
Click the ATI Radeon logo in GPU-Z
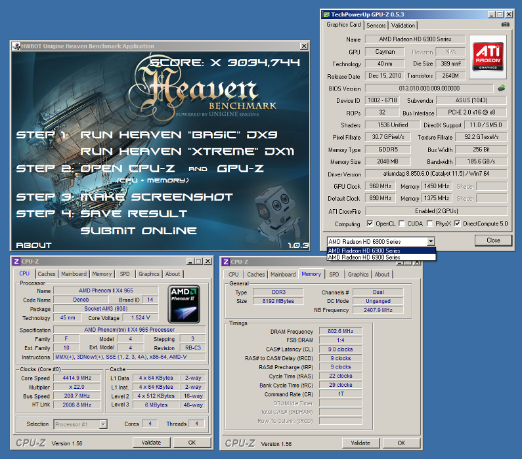488,56
